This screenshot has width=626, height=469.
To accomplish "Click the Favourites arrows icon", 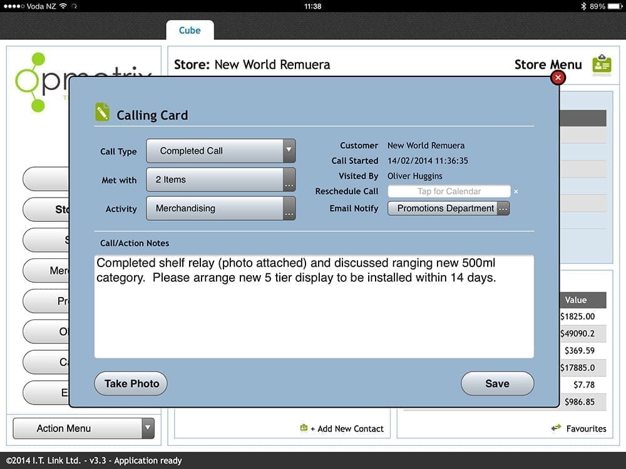I will click(x=556, y=428).
